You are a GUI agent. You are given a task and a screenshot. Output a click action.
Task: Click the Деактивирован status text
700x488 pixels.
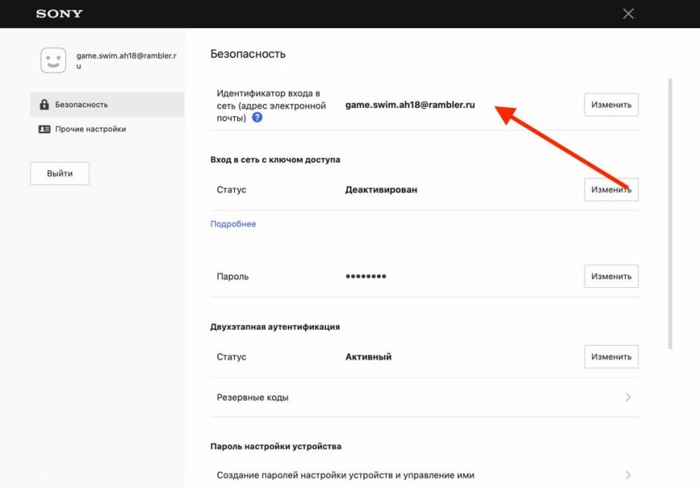click(x=382, y=189)
